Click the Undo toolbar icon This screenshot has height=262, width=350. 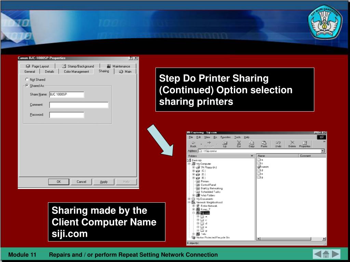278,144
